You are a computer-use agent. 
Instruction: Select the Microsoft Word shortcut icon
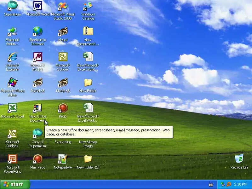pyautogui.click(x=37, y=6)
